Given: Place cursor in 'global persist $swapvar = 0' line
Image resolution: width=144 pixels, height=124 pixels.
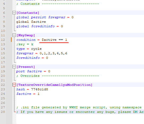Looking at the screenshot, I should [x=45, y=17].
